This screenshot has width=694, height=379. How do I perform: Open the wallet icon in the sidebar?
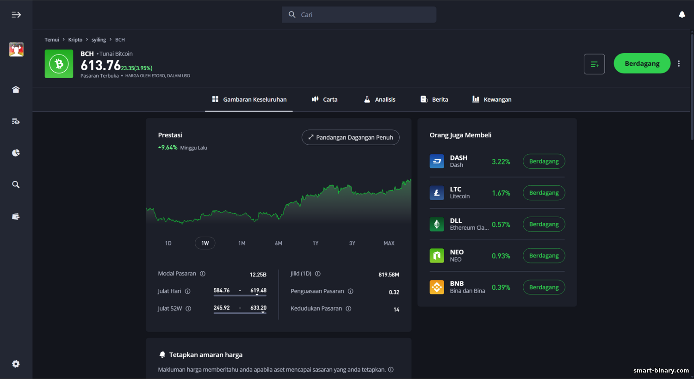tap(16, 216)
